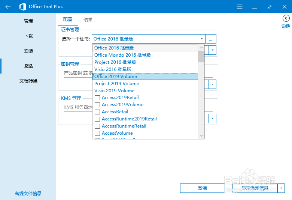Choose Visio 2016 批量版
Screen dimensions: 292x200
coord(145,69)
